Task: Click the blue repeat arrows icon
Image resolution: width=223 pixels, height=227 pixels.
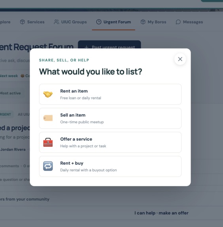Action: coord(48,166)
